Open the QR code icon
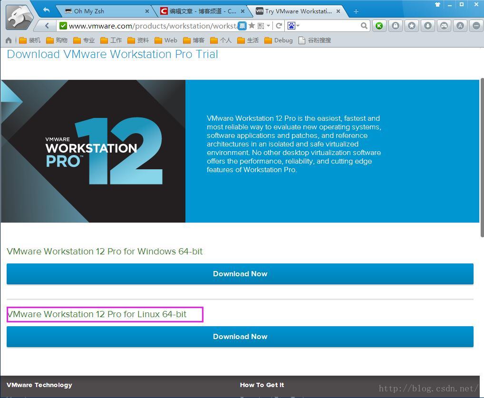The width and height of the screenshot is (484, 398). tap(261, 26)
